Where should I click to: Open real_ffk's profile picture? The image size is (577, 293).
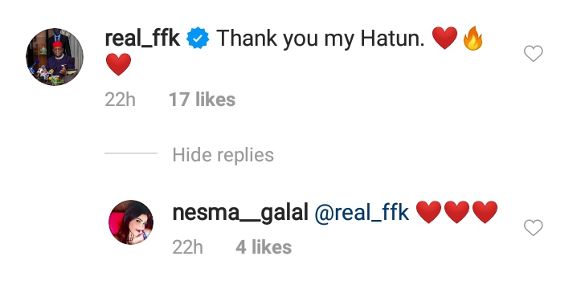[55, 57]
